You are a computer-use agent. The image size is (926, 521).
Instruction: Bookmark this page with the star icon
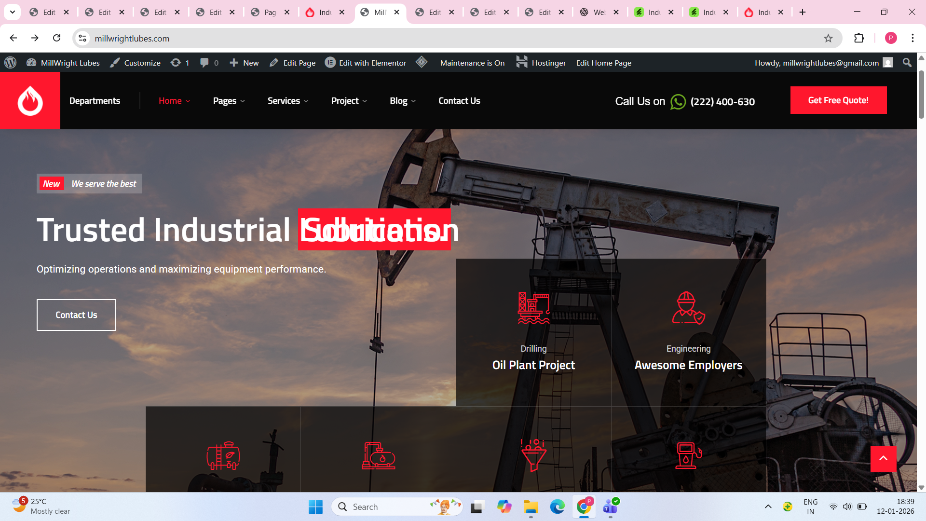coord(828,38)
